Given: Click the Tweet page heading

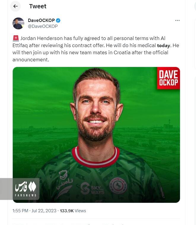Looking at the screenshot, I should (38, 6).
